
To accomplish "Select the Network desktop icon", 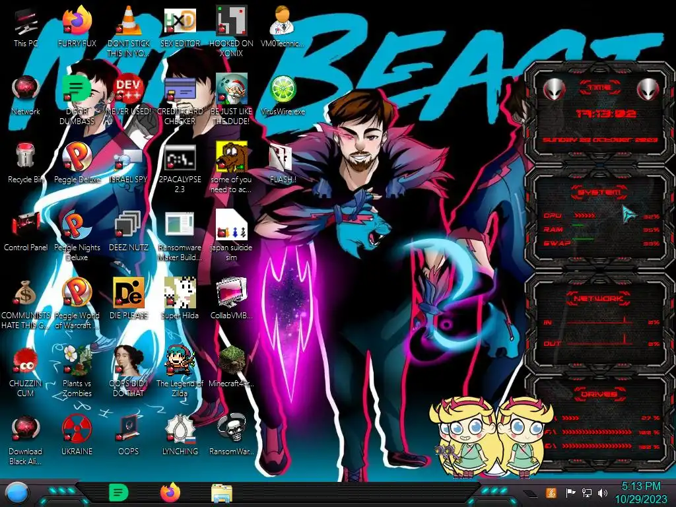I will 26,95.
